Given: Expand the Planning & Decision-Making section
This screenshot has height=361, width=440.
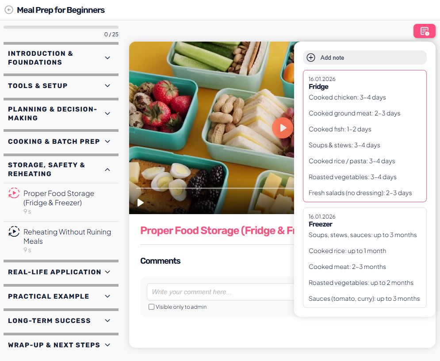Looking at the screenshot, I should pos(107,114).
